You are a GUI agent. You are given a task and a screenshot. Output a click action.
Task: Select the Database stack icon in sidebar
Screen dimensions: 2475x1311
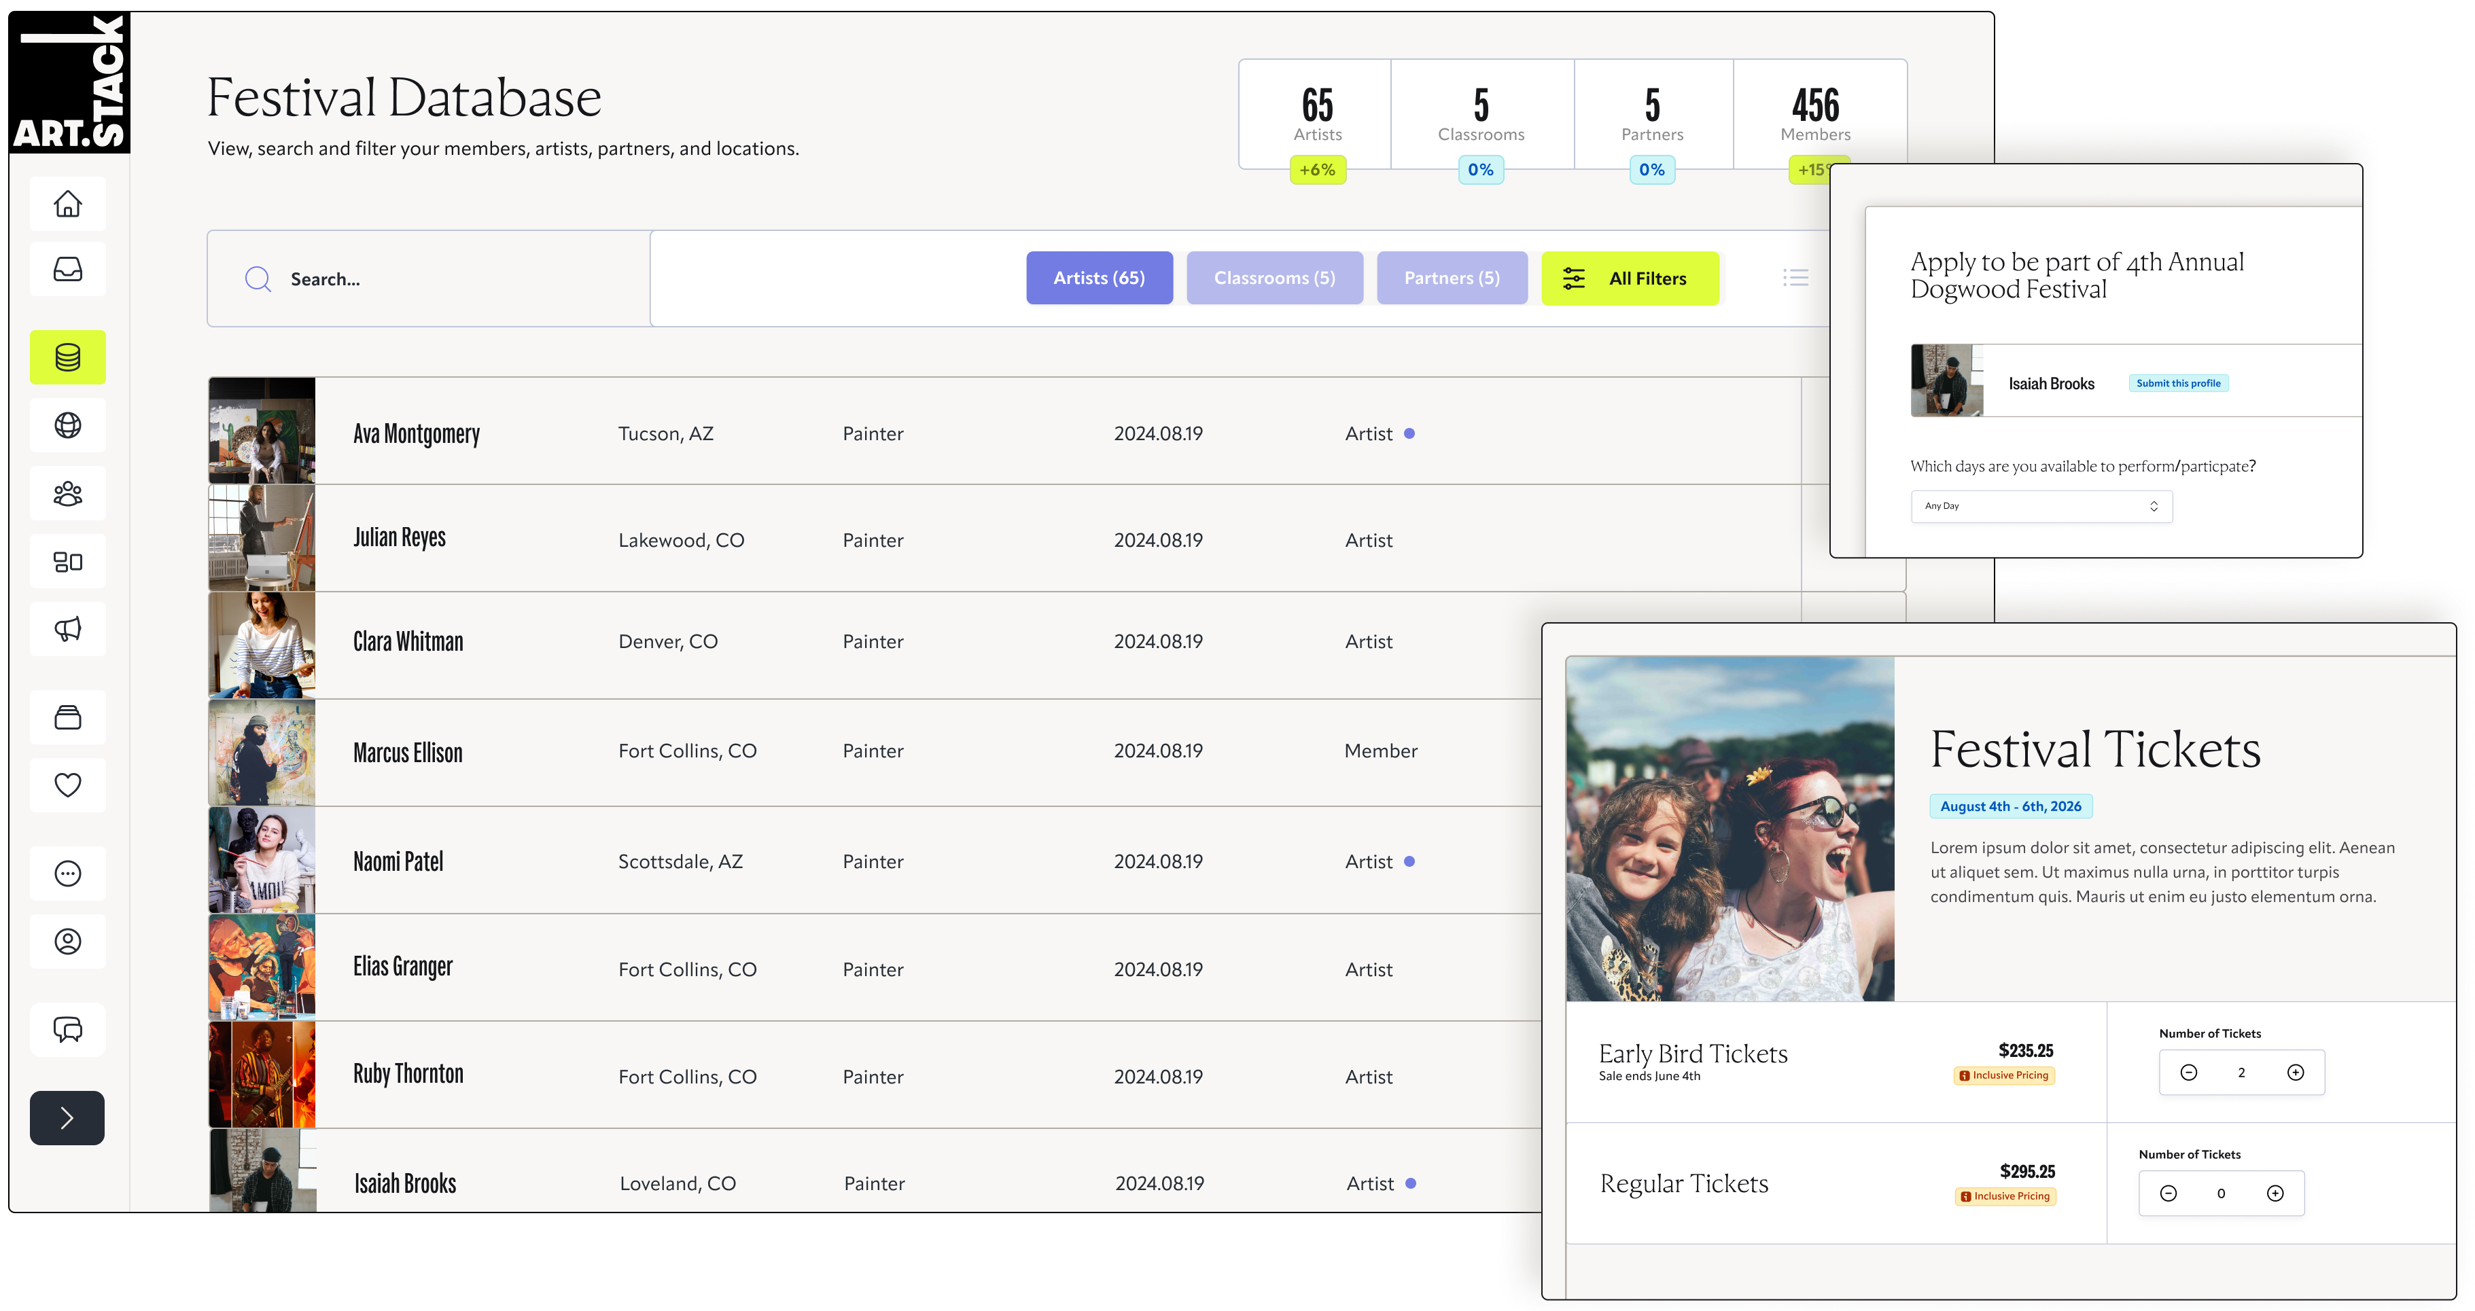[x=67, y=357]
